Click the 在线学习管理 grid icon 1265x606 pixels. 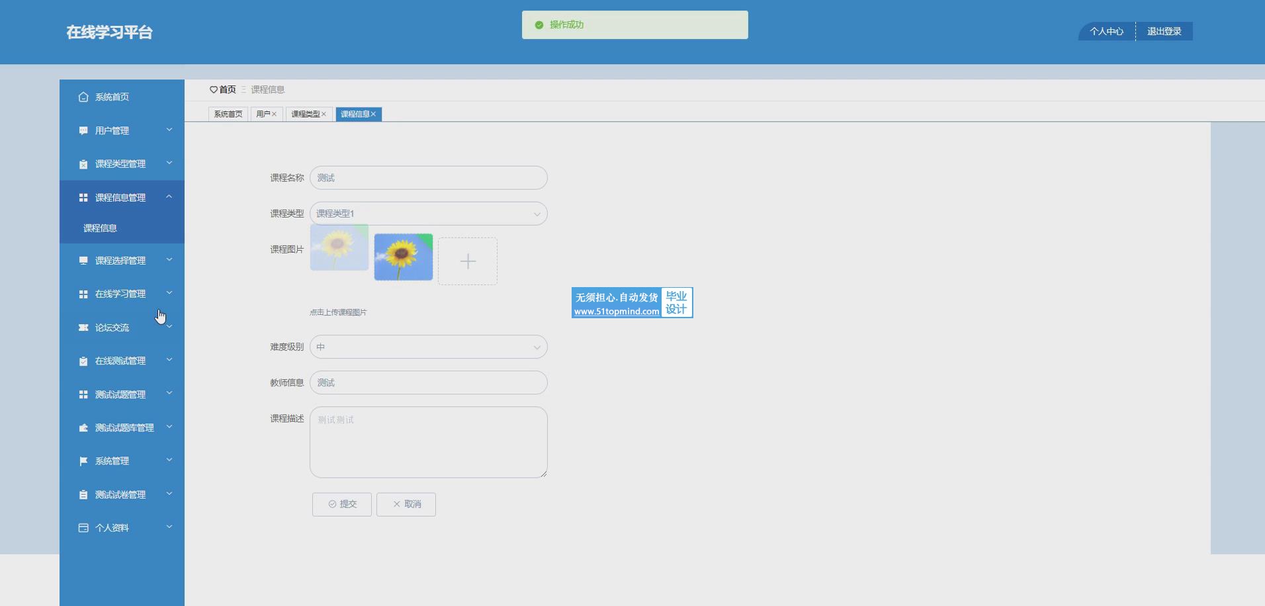point(83,294)
